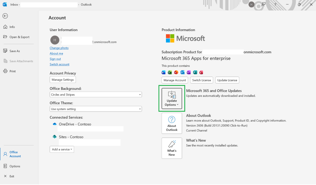Click the Open & Export folder icon
The width and height of the screenshot is (316, 185).
pos(5,37)
